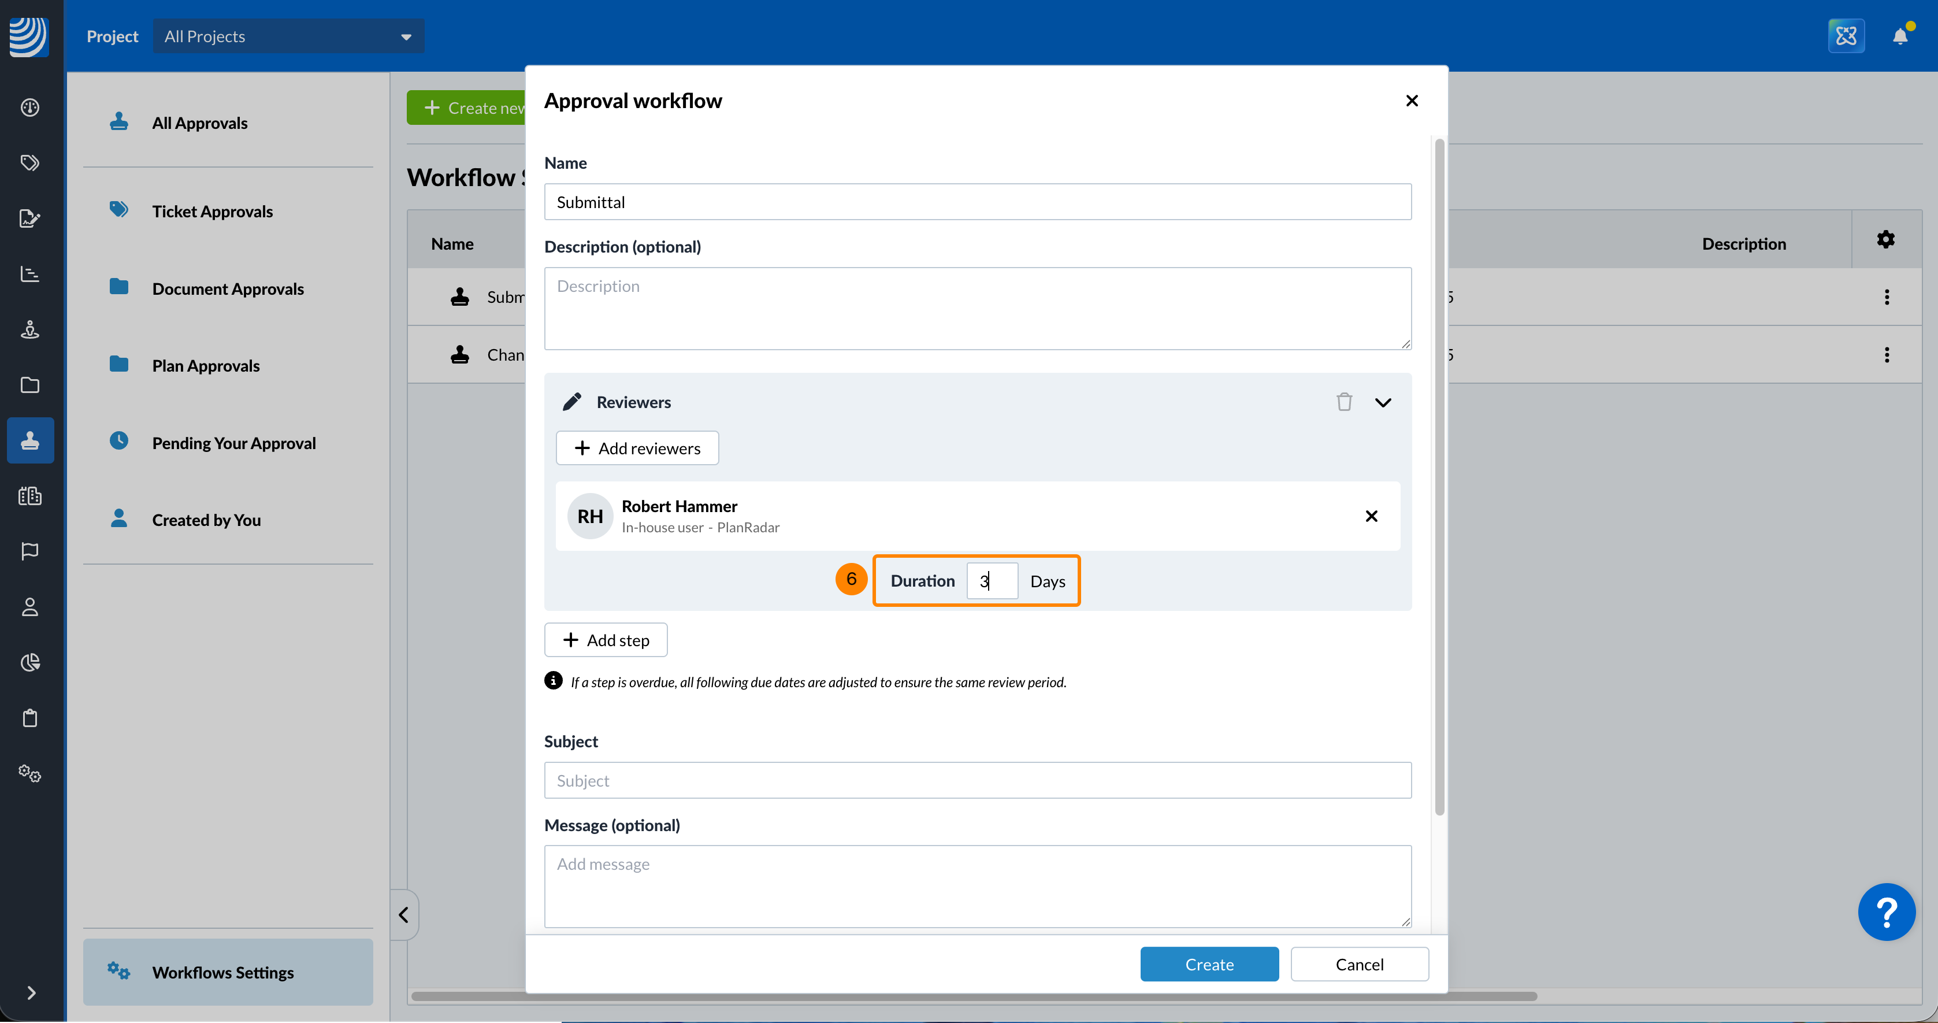Open Ticket Approvals section
Image resolution: width=1938 pixels, height=1023 pixels.
click(x=212, y=212)
